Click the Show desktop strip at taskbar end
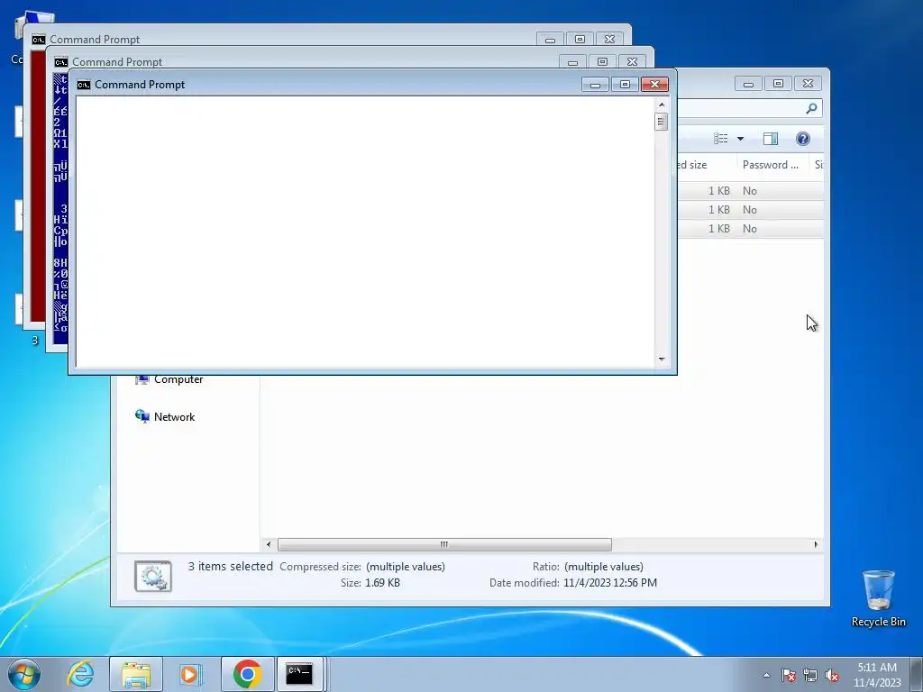 coord(917,674)
